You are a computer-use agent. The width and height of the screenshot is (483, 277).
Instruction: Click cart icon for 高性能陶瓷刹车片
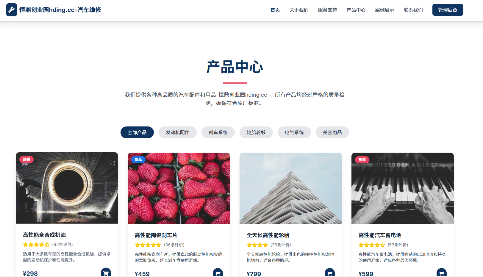tap(218, 273)
